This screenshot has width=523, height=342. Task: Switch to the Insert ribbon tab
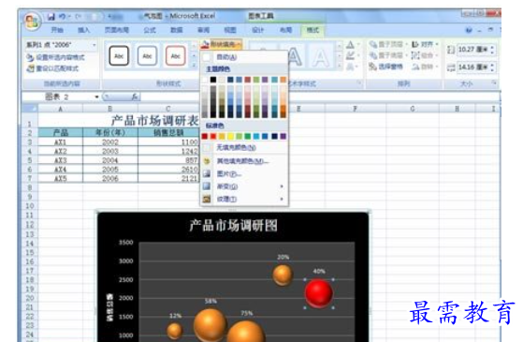83,30
